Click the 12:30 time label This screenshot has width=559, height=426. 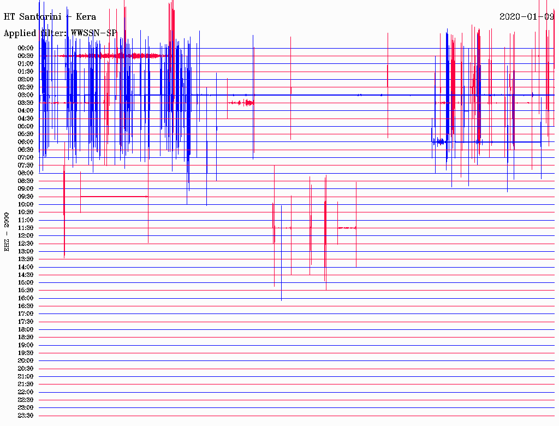point(26,244)
